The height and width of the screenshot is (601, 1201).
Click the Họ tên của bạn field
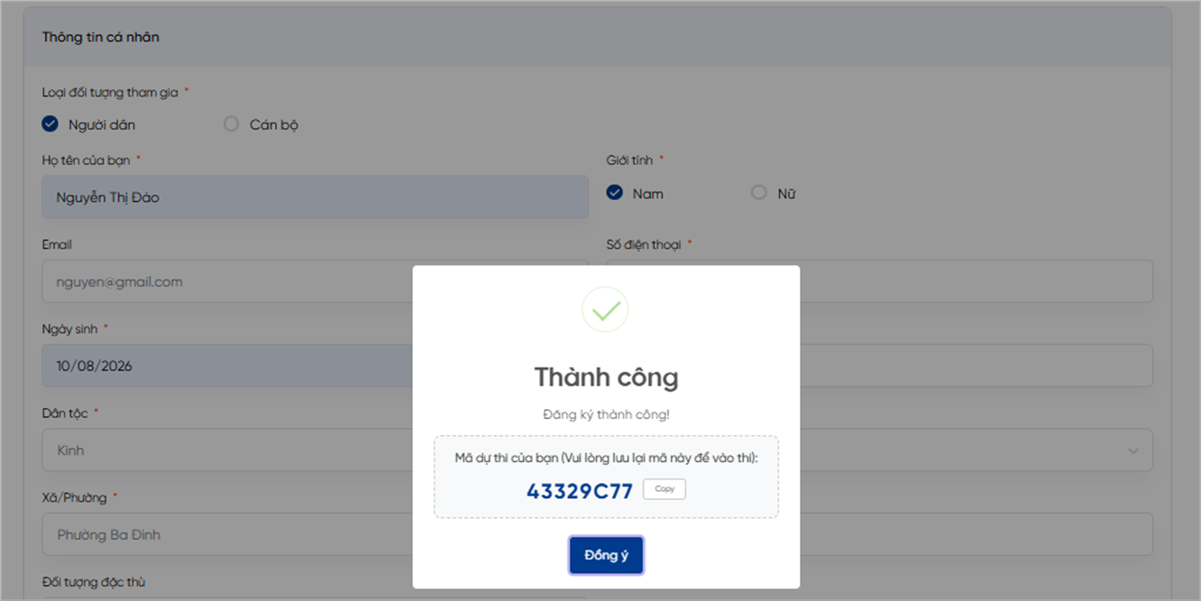tap(315, 196)
